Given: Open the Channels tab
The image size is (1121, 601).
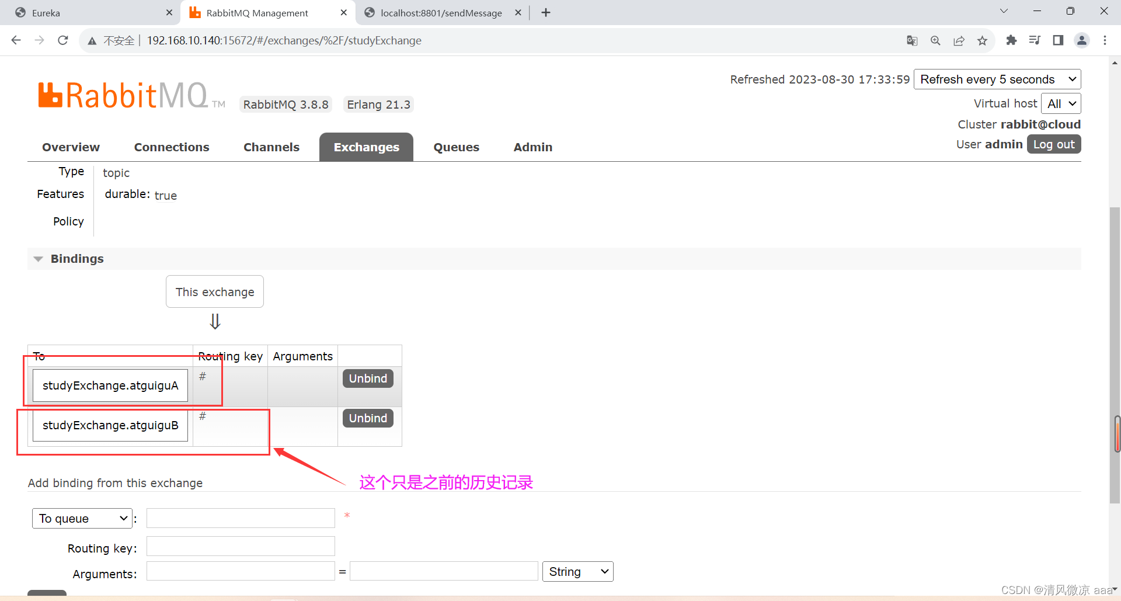Looking at the screenshot, I should point(271,147).
